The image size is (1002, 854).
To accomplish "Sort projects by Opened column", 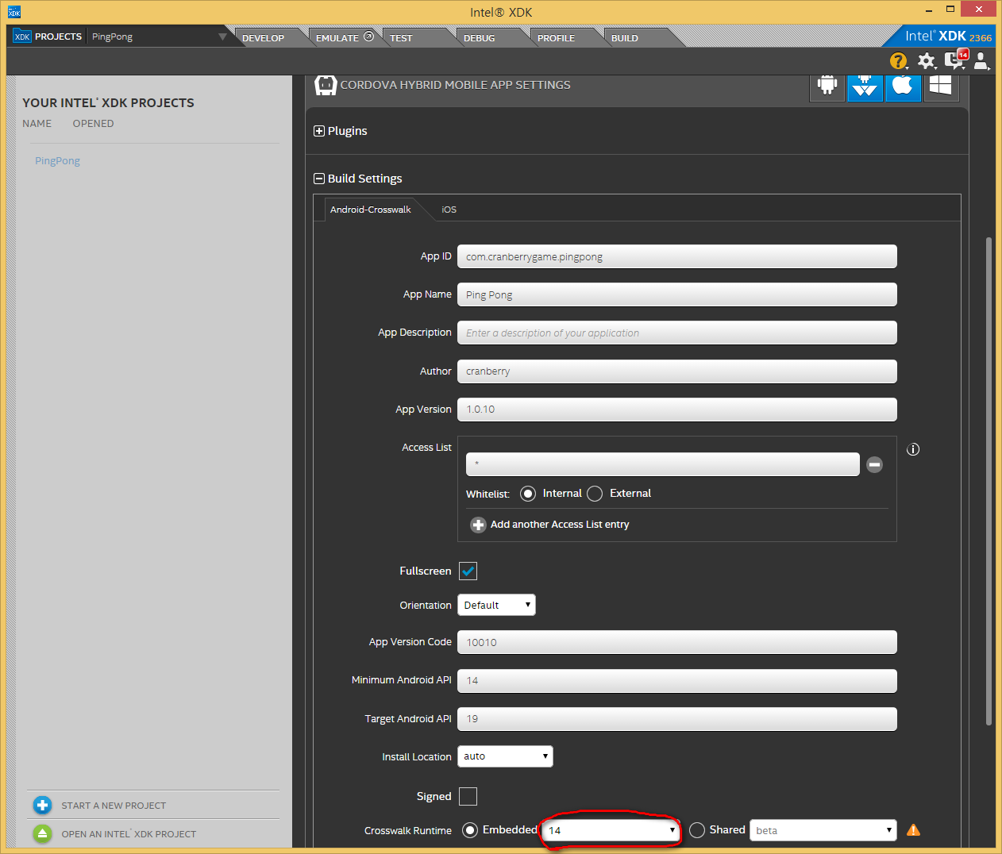I will pos(93,124).
